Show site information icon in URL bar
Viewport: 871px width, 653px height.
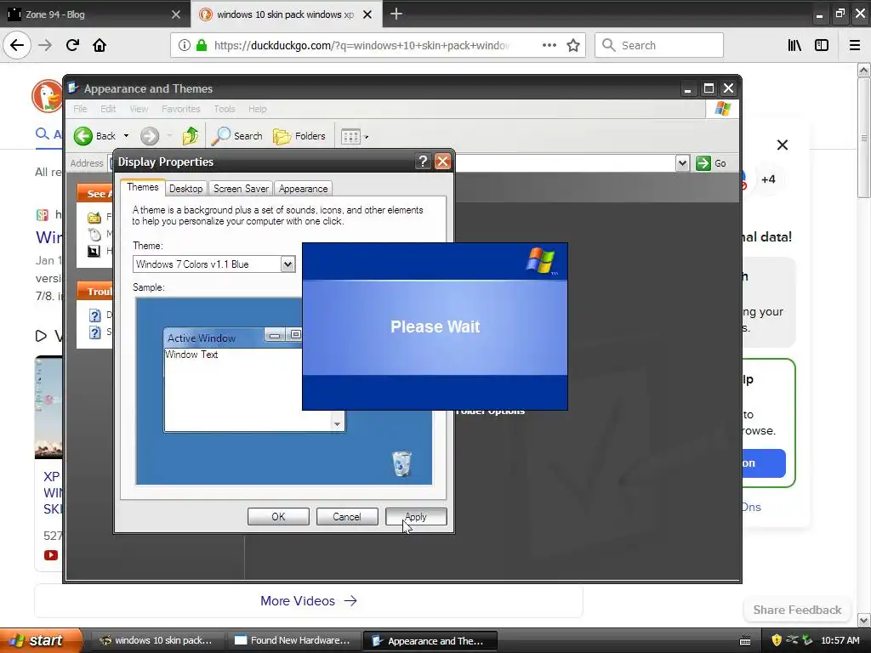(184, 45)
